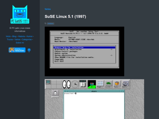Click the pager desktop with xterm miniature
Screen dimensions: 159x119
click(48, 82)
